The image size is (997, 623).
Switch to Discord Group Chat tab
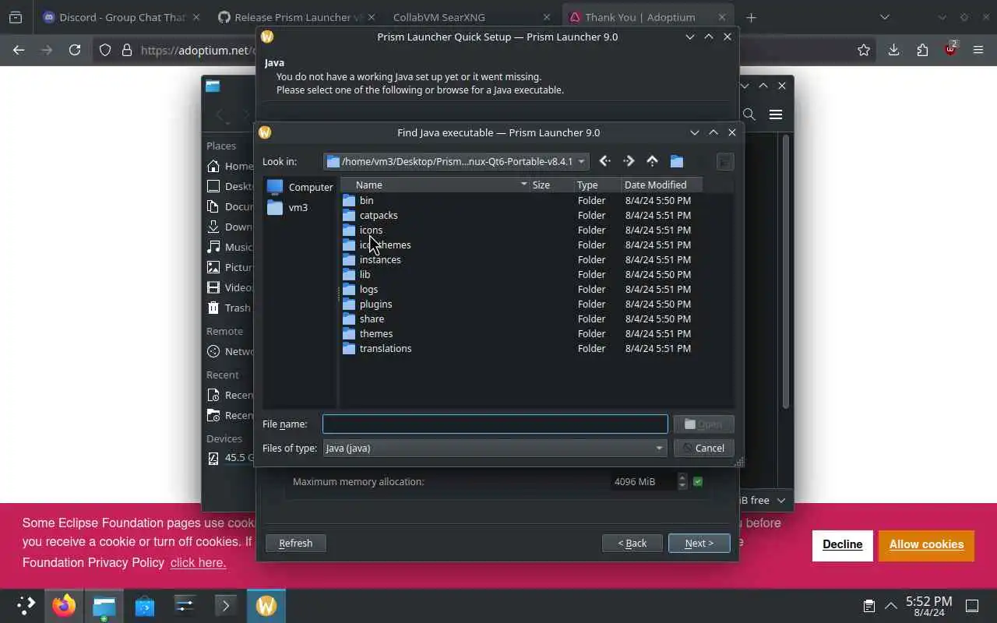122,17
